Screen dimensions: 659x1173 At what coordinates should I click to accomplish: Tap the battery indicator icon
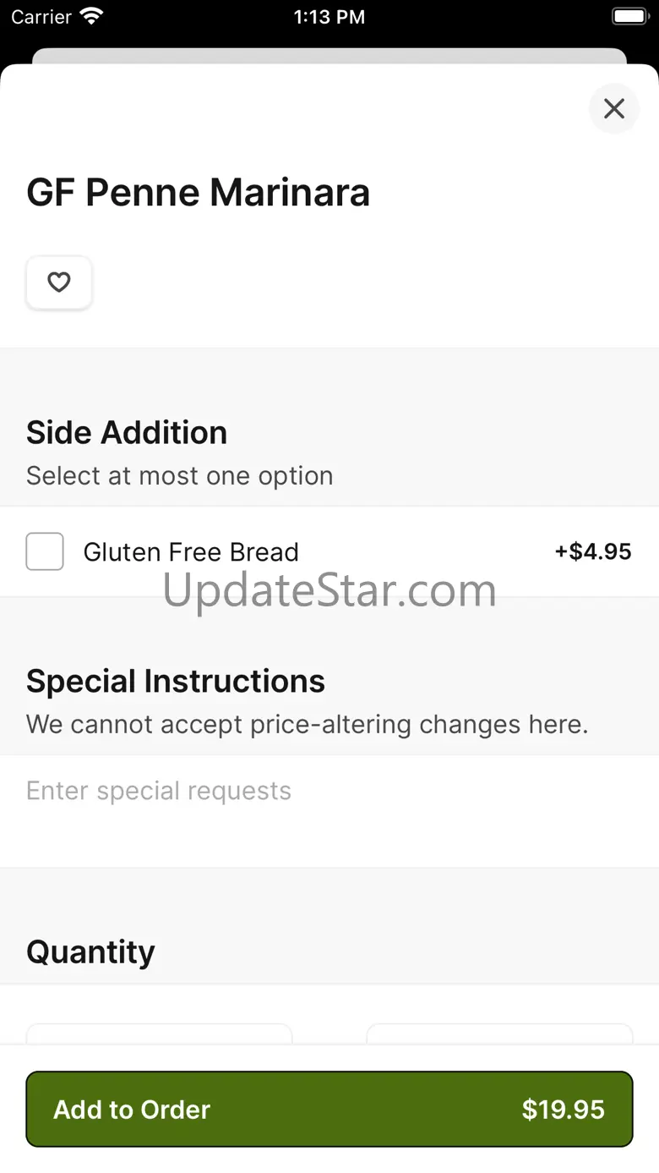click(629, 17)
